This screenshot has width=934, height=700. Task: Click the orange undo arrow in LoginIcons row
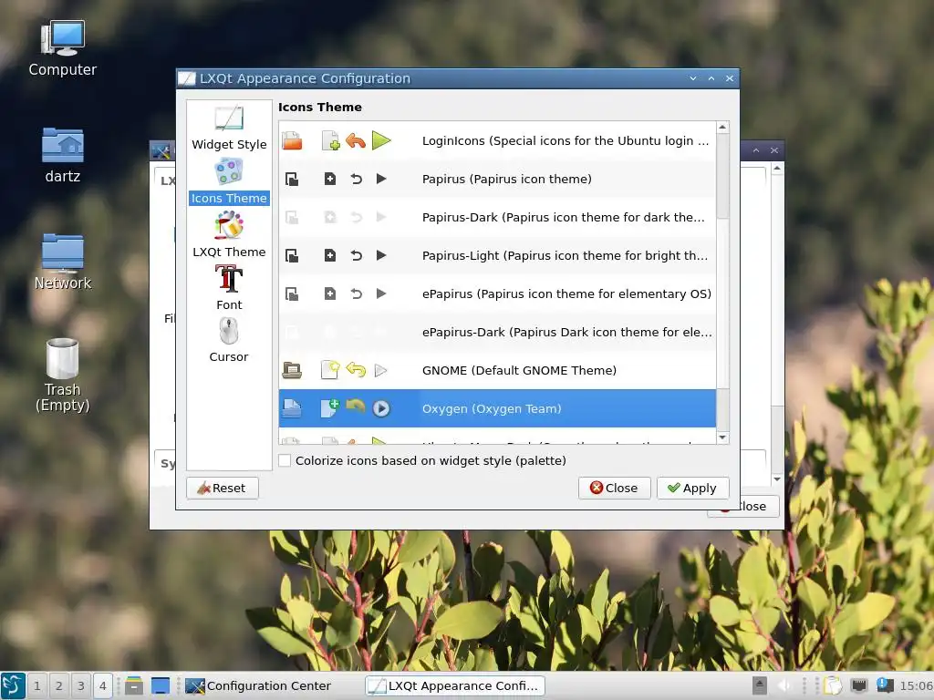click(x=356, y=141)
